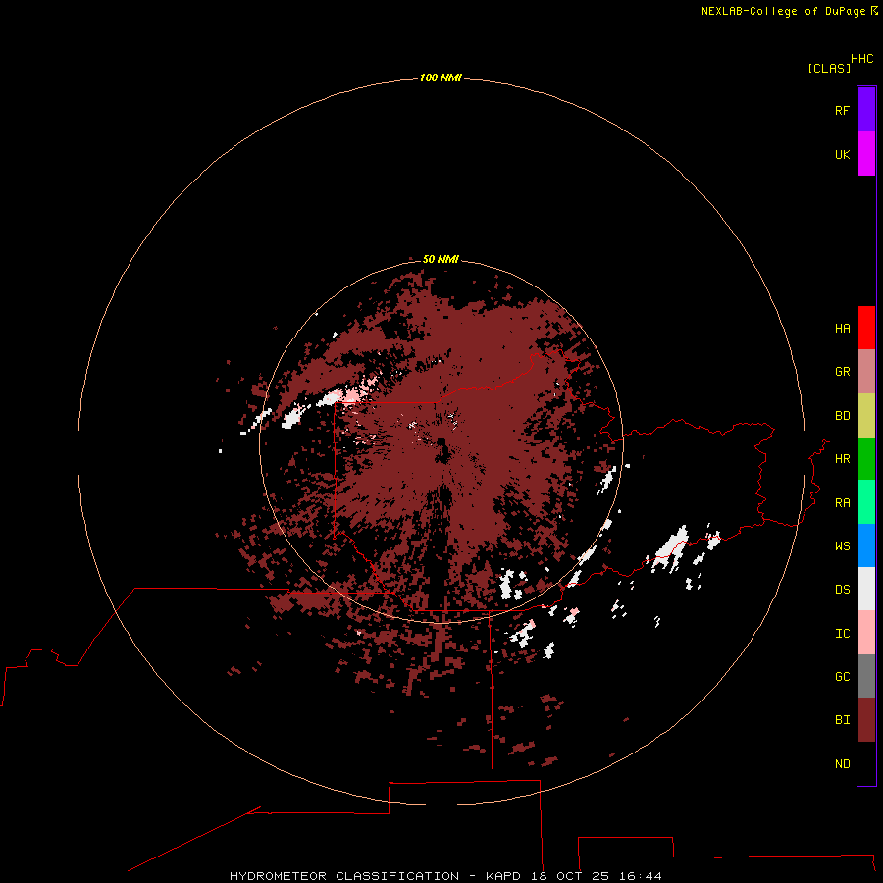Click the magenta UK legend swatch

866,154
